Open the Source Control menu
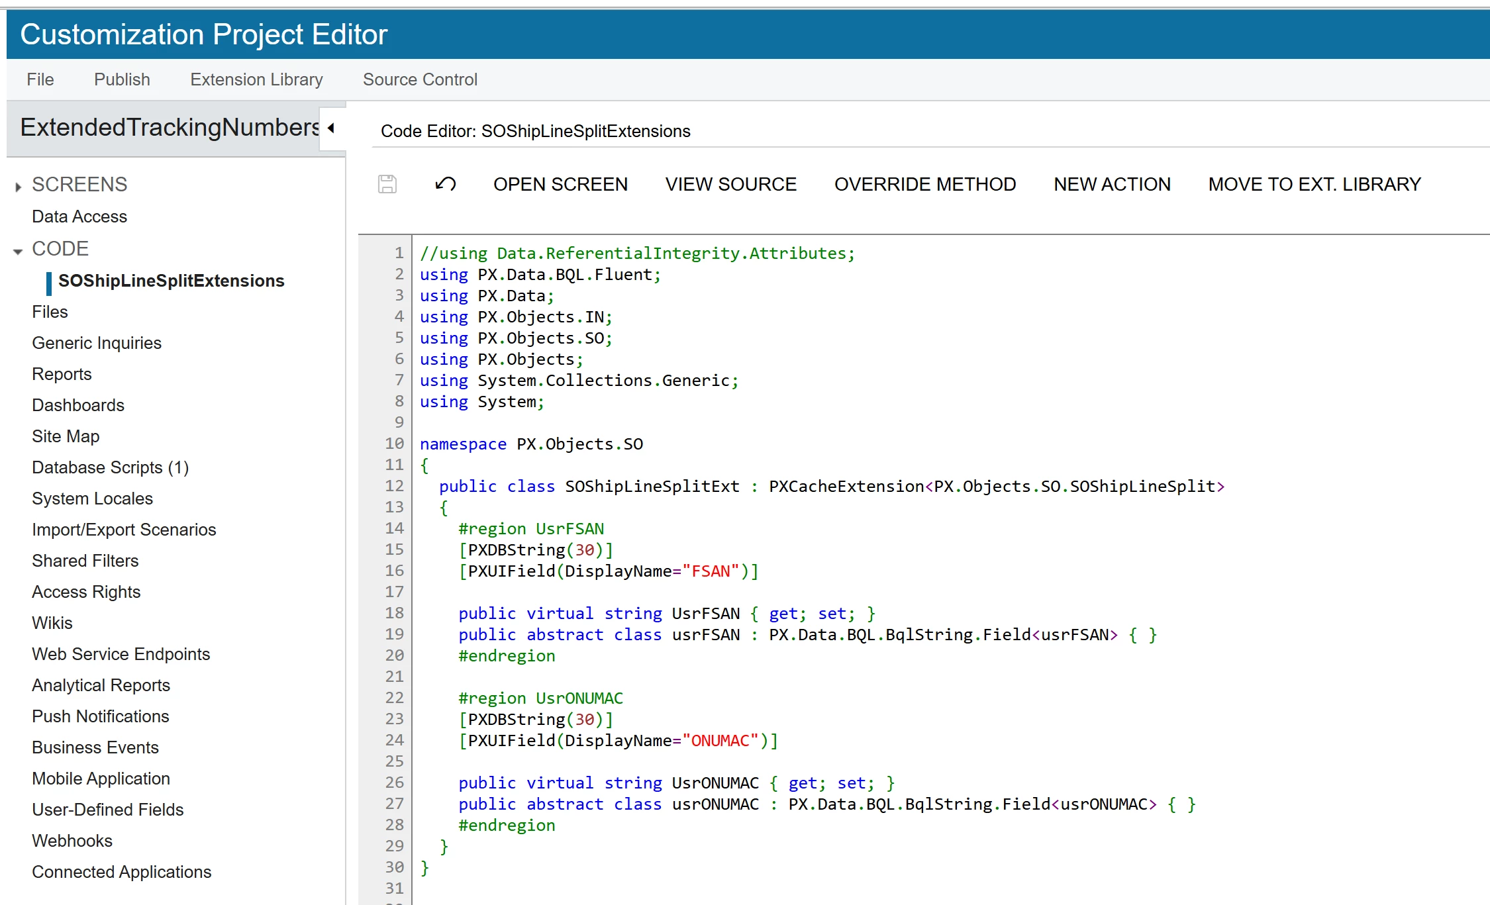The width and height of the screenshot is (1490, 905). [x=420, y=79]
